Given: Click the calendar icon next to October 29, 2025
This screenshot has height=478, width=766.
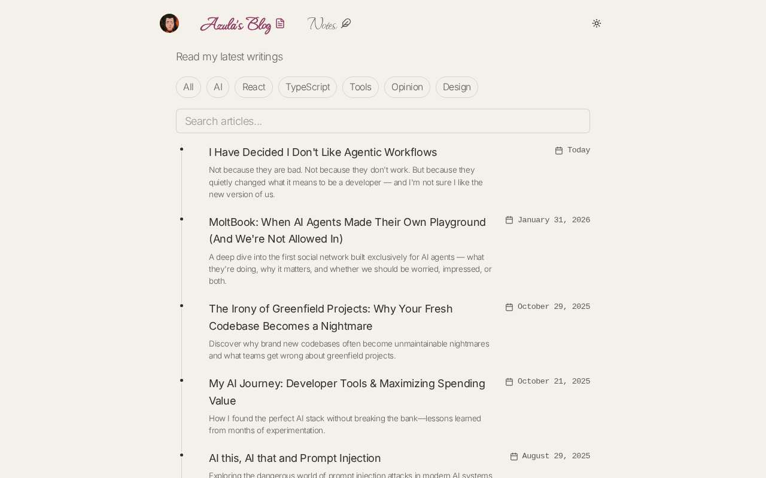Looking at the screenshot, I should click(x=509, y=307).
